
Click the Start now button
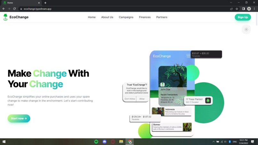[19, 118]
